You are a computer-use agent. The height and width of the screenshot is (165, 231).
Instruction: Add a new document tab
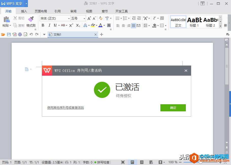click(x=101, y=34)
